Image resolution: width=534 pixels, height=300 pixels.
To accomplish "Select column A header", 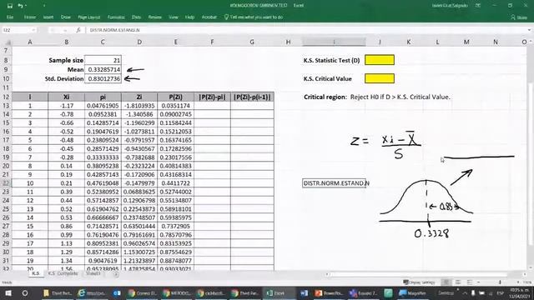I will 30,42.
